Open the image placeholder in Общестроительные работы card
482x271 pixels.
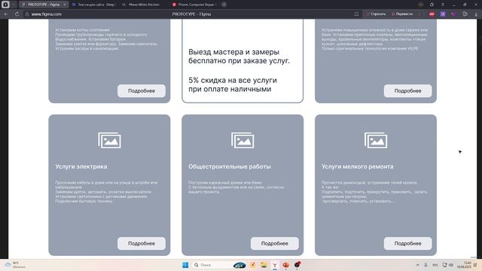click(x=243, y=141)
